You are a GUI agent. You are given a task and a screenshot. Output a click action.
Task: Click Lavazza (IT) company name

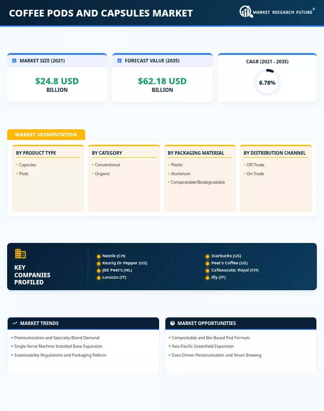(114, 277)
